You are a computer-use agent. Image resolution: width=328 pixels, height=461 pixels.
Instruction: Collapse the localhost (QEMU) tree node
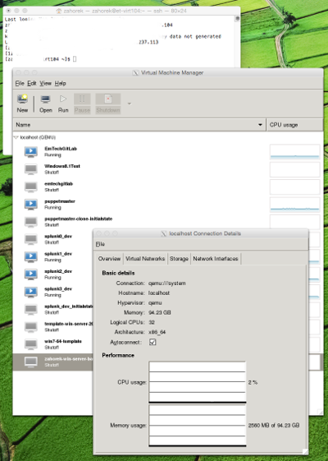(x=16, y=137)
